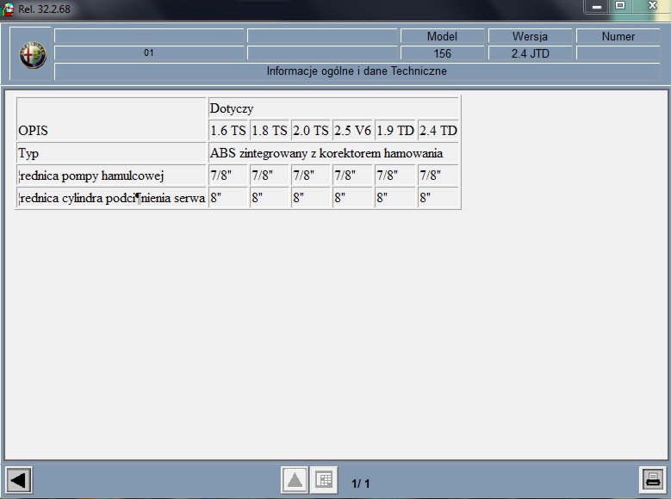The width and height of the screenshot is (671, 499).
Task: Click the up triangle navigation button
Action: pyautogui.click(x=294, y=480)
